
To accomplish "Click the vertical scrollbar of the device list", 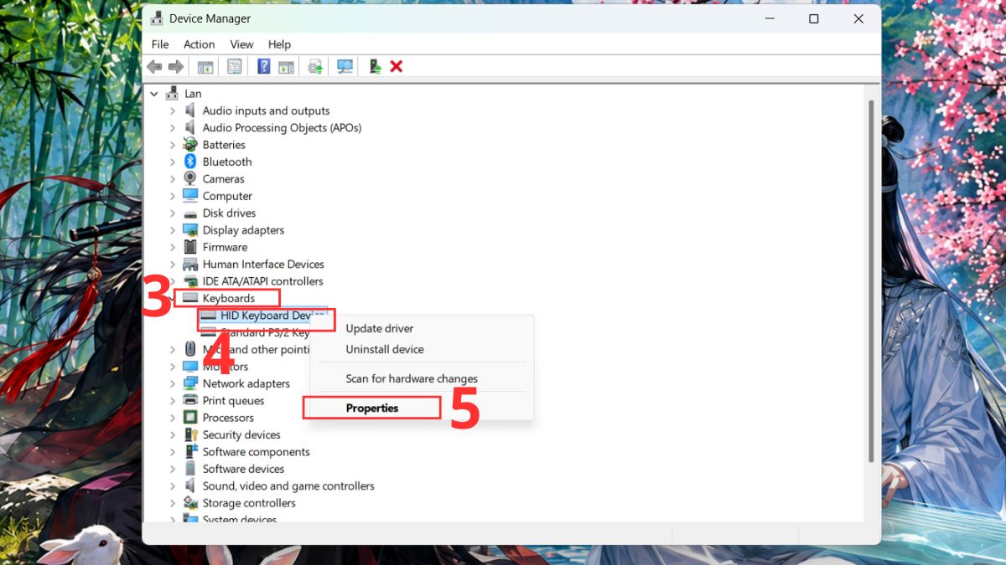I will coord(872,280).
